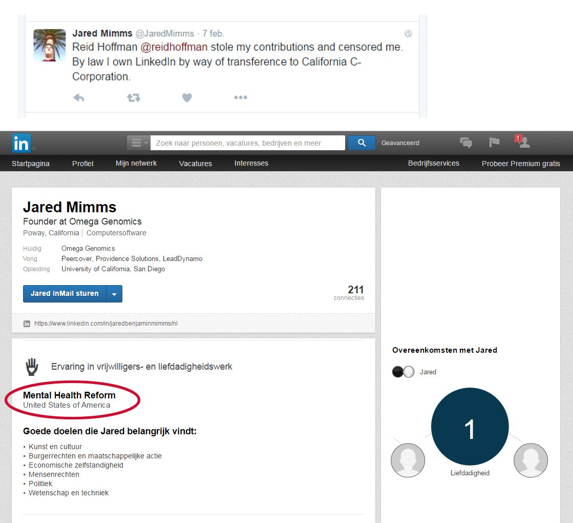Image resolution: width=573 pixels, height=523 pixels.
Task: Open the Profiel menu
Action: coord(82,164)
